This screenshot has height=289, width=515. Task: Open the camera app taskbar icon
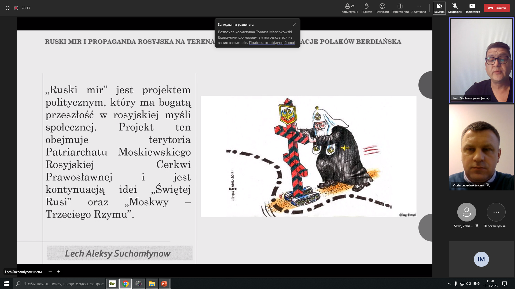coord(139,284)
